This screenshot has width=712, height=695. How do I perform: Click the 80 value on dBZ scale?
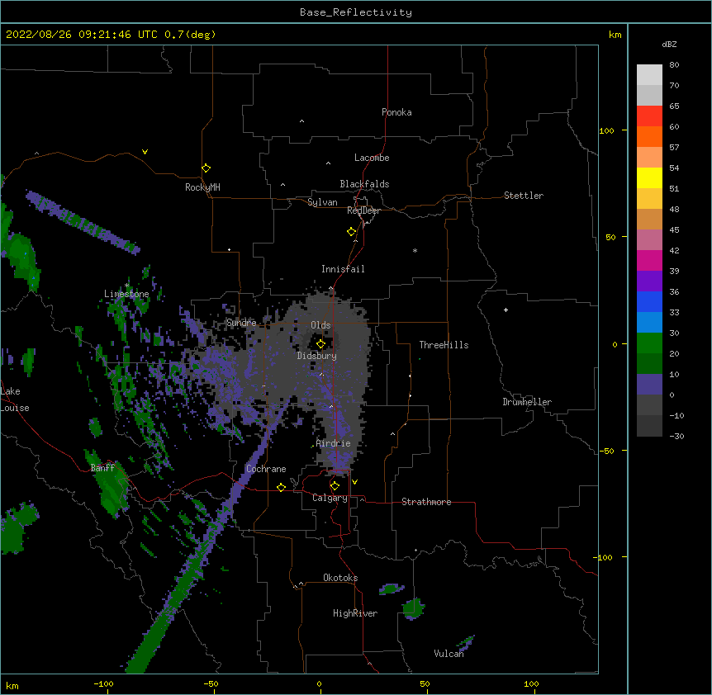(x=674, y=65)
